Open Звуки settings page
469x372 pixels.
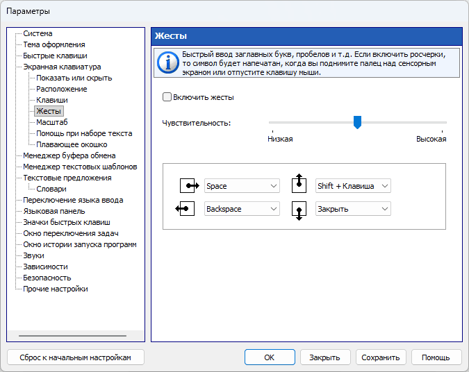pyautogui.click(x=33, y=255)
